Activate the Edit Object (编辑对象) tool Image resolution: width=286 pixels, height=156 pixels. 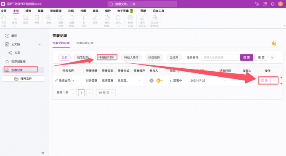(72, 21)
